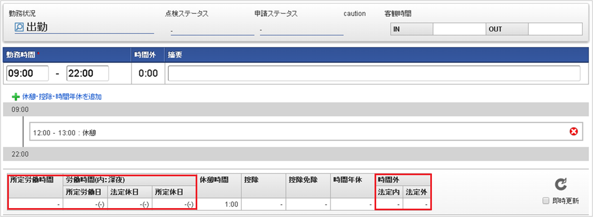The height and width of the screenshot is (217, 593).
Task: Enable the 即時更新 checkbox
Action: [x=545, y=201]
